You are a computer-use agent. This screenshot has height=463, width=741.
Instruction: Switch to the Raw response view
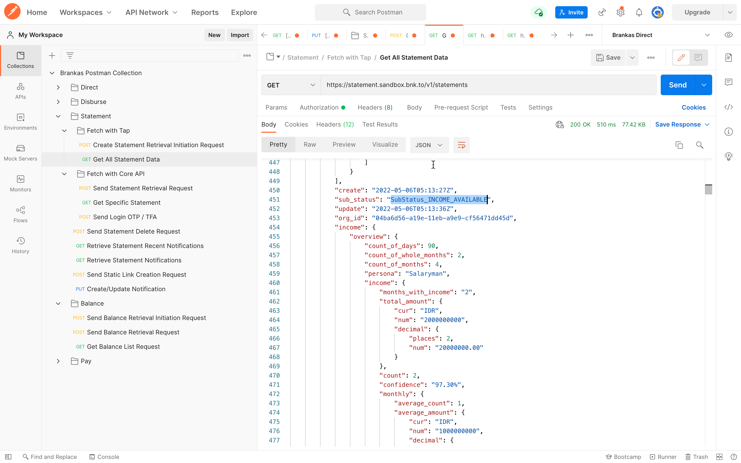pos(310,145)
